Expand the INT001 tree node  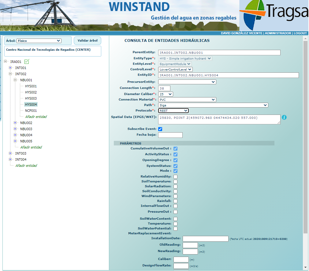[10, 68]
